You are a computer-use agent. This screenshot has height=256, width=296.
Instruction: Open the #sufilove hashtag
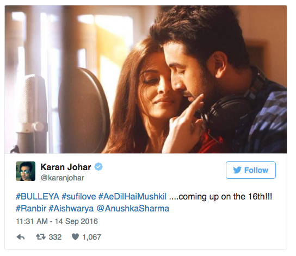coord(79,197)
